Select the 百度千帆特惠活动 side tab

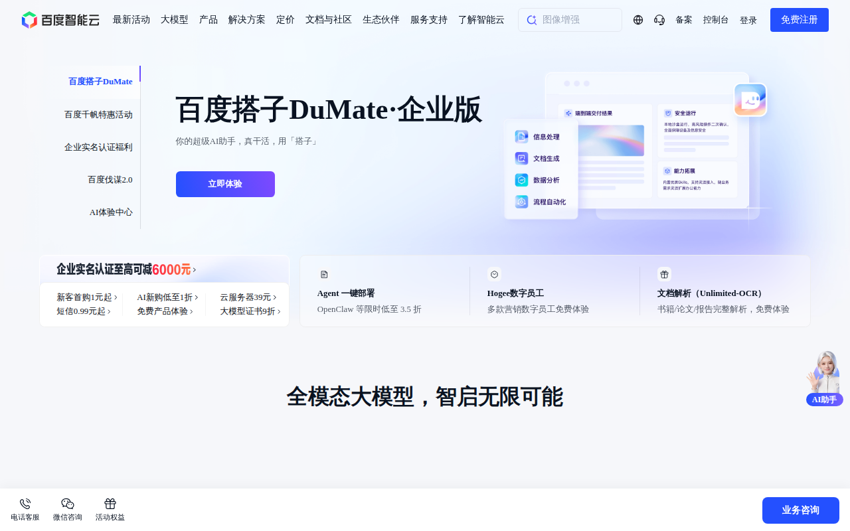pyautogui.click(x=98, y=115)
